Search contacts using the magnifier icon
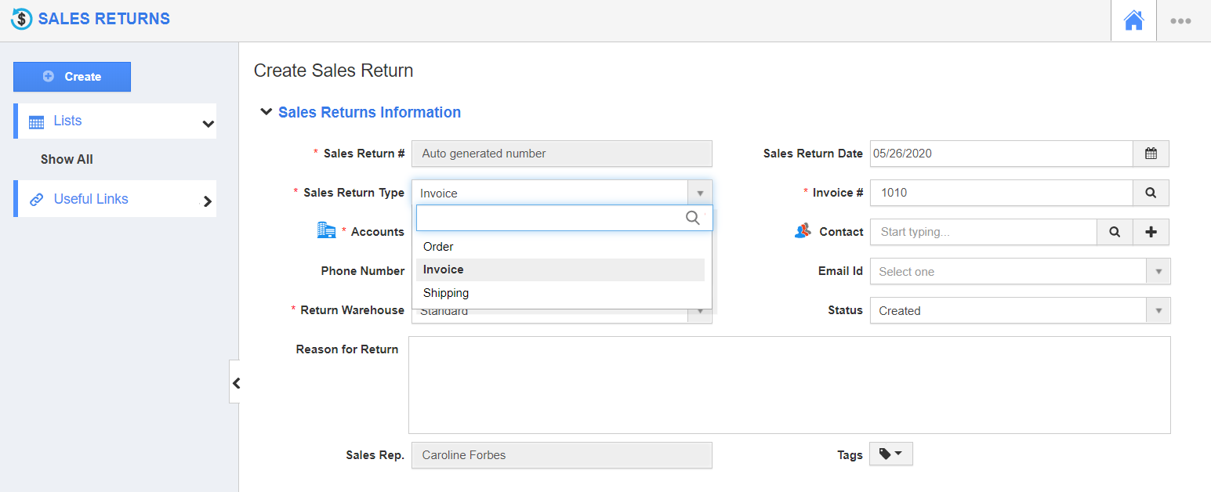Image resolution: width=1211 pixels, height=492 pixels. pyautogui.click(x=1115, y=232)
